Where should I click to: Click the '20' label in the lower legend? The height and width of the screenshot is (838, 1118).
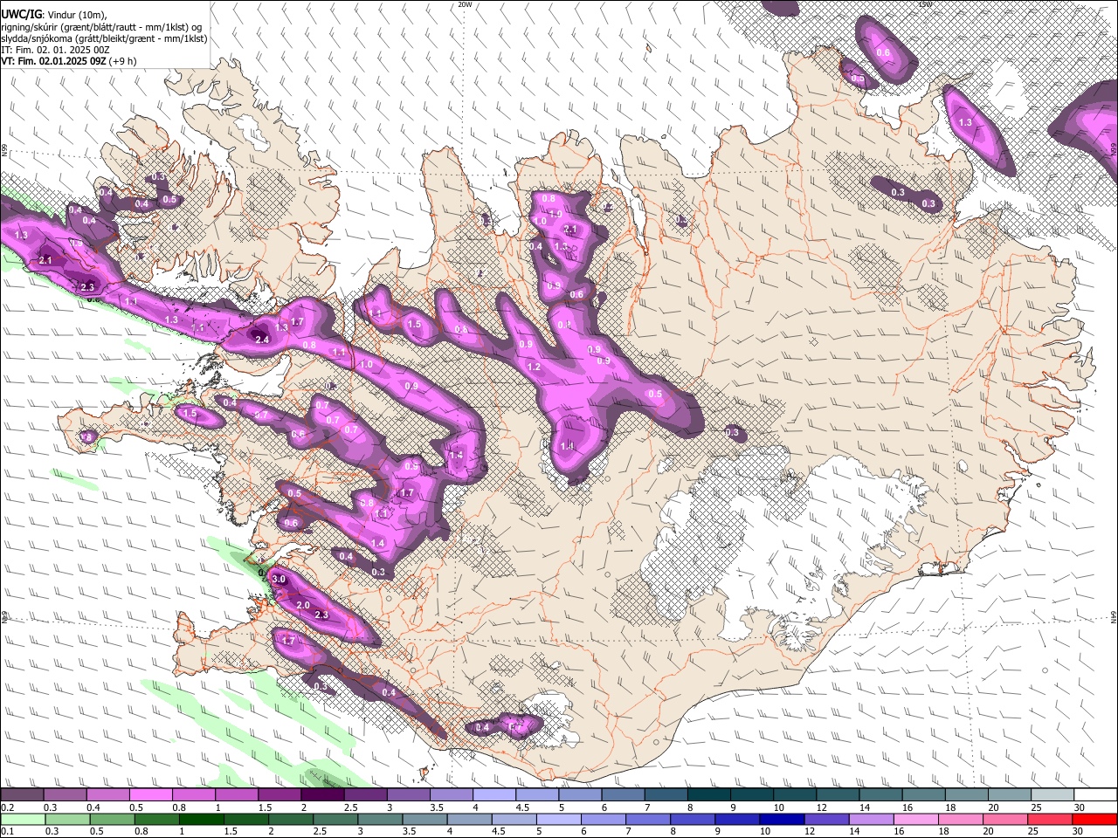pyautogui.click(x=987, y=832)
